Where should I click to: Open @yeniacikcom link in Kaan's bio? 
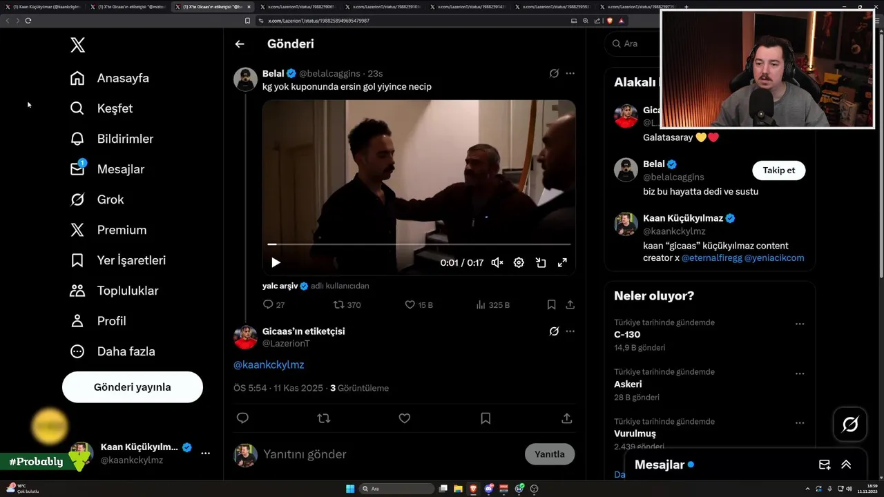(774, 258)
